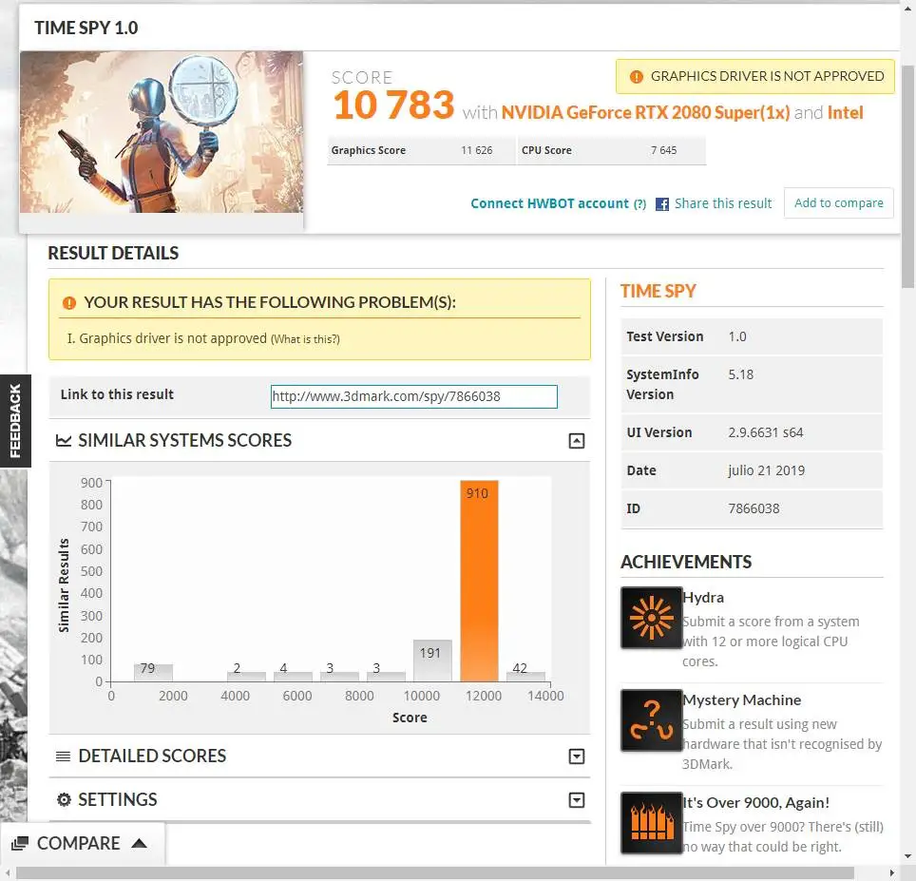Click the Compare stack icon

click(20, 843)
